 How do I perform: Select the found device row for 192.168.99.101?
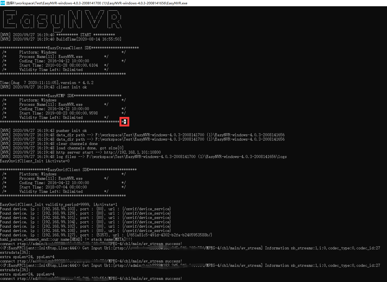coord(85,218)
